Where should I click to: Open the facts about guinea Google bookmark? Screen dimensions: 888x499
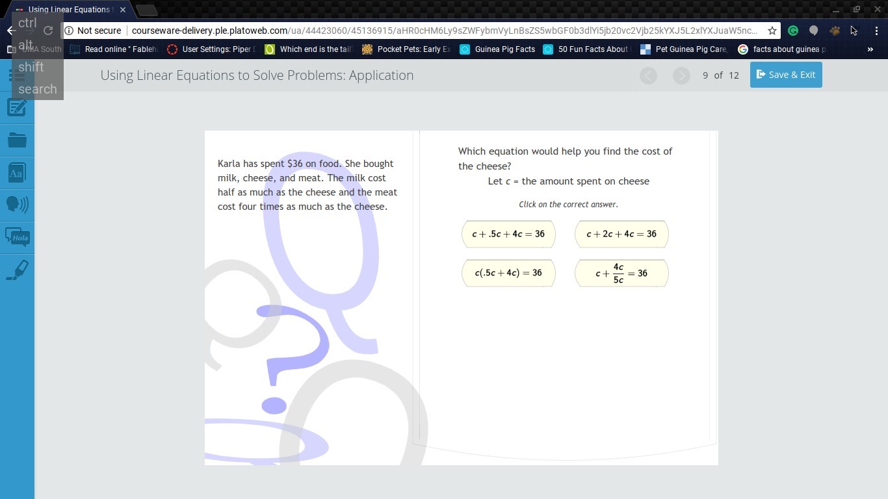tap(782, 49)
